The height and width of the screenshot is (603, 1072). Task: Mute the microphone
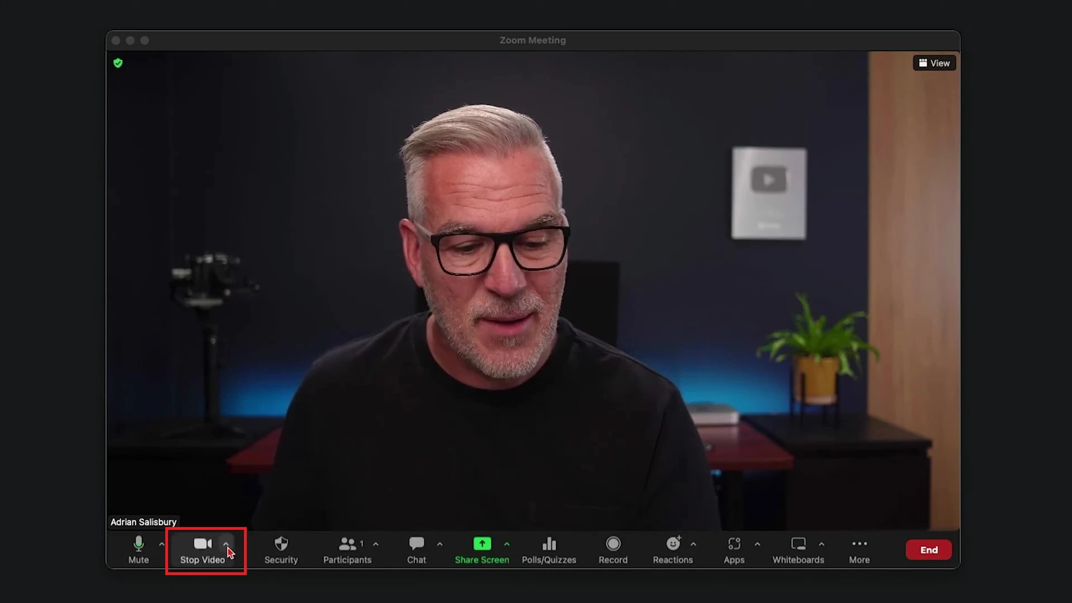tap(138, 550)
